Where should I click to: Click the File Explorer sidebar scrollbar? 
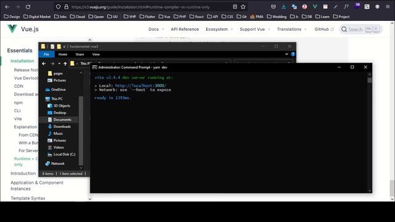[x=81, y=130]
